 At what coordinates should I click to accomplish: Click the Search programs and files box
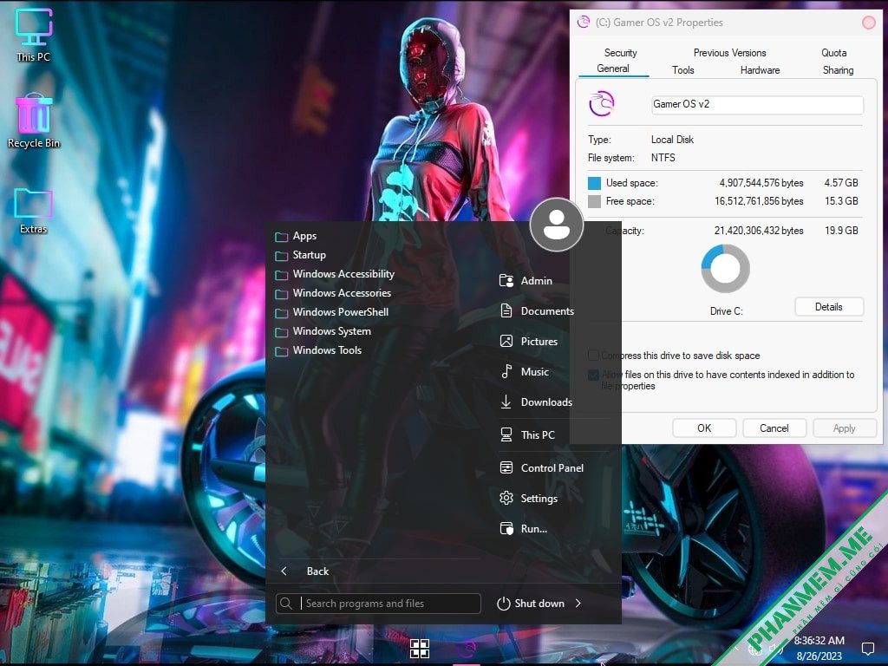click(378, 604)
